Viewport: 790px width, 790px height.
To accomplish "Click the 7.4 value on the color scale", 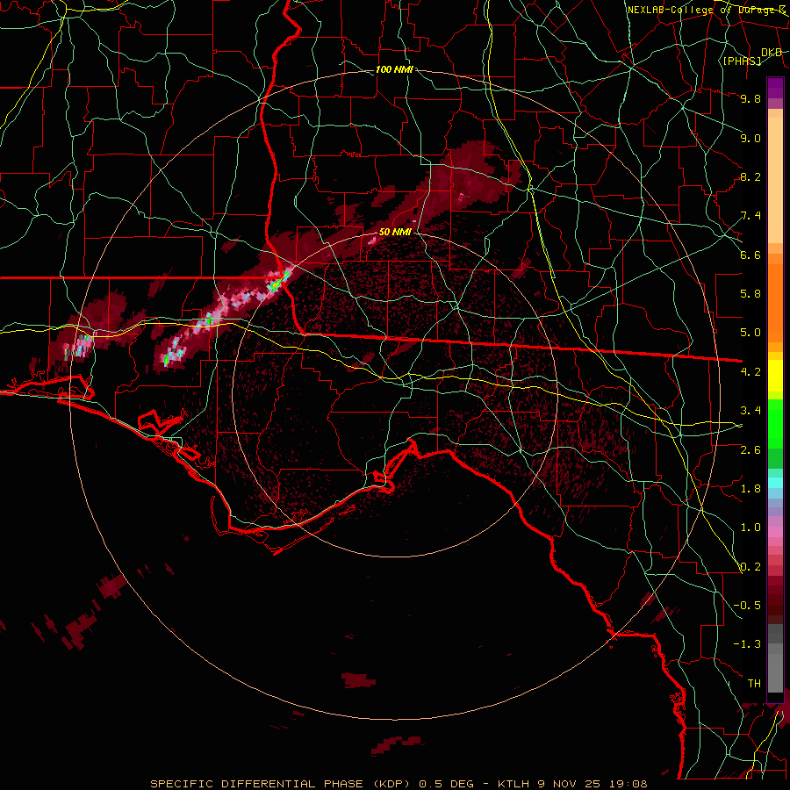I will [x=750, y=216].
